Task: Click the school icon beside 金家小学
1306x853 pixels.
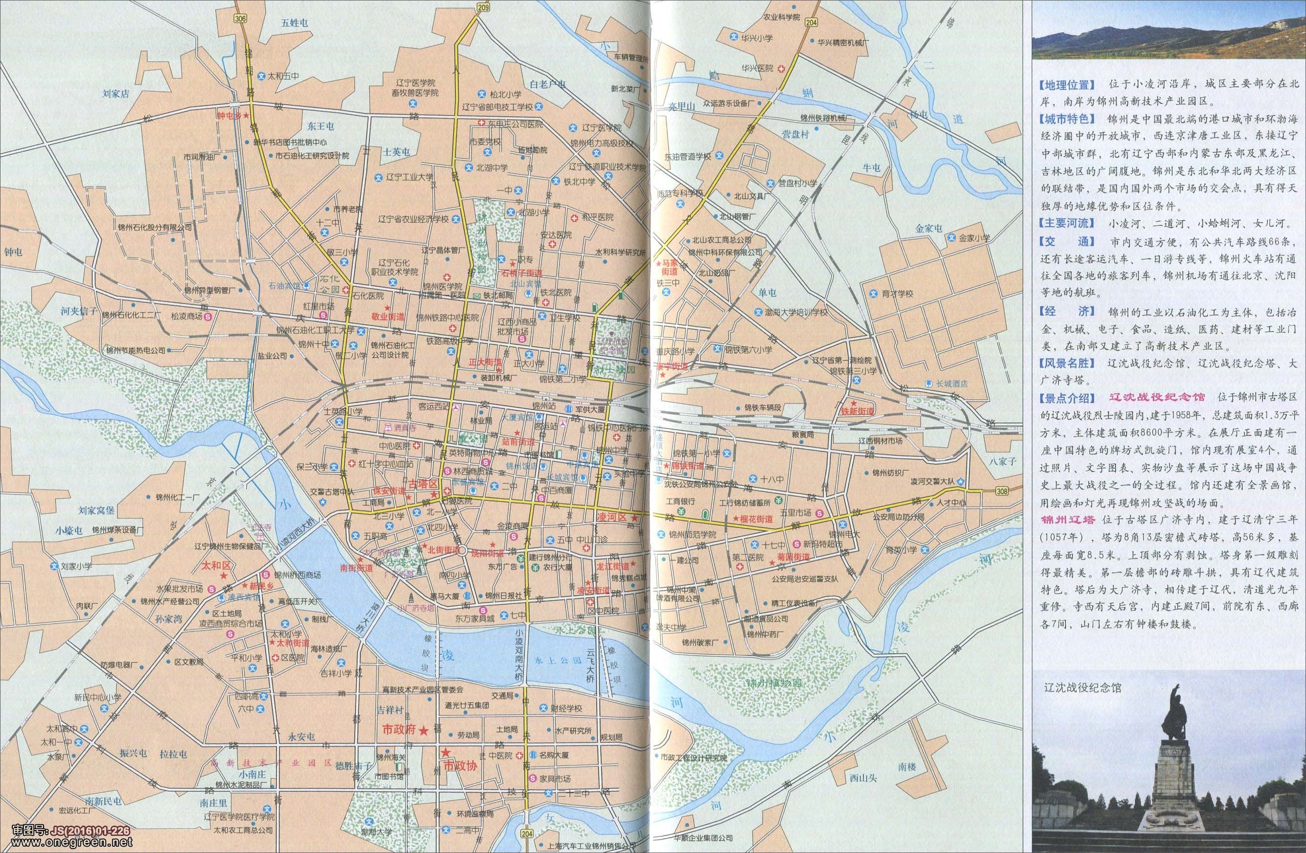Action: coord(952,237)
